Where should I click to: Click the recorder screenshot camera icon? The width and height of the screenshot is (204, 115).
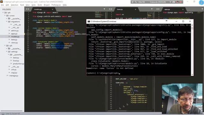(173, 2)
